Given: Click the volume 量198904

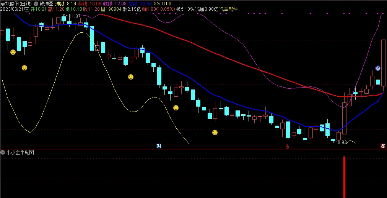Looking at the screenshot, I should click(111, 10).
